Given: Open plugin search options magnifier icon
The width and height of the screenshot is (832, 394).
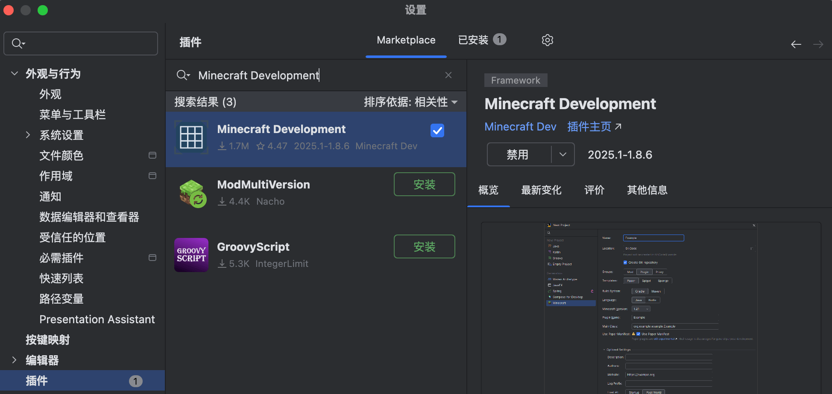Looking at the screenshot, I should coord(183,75).
